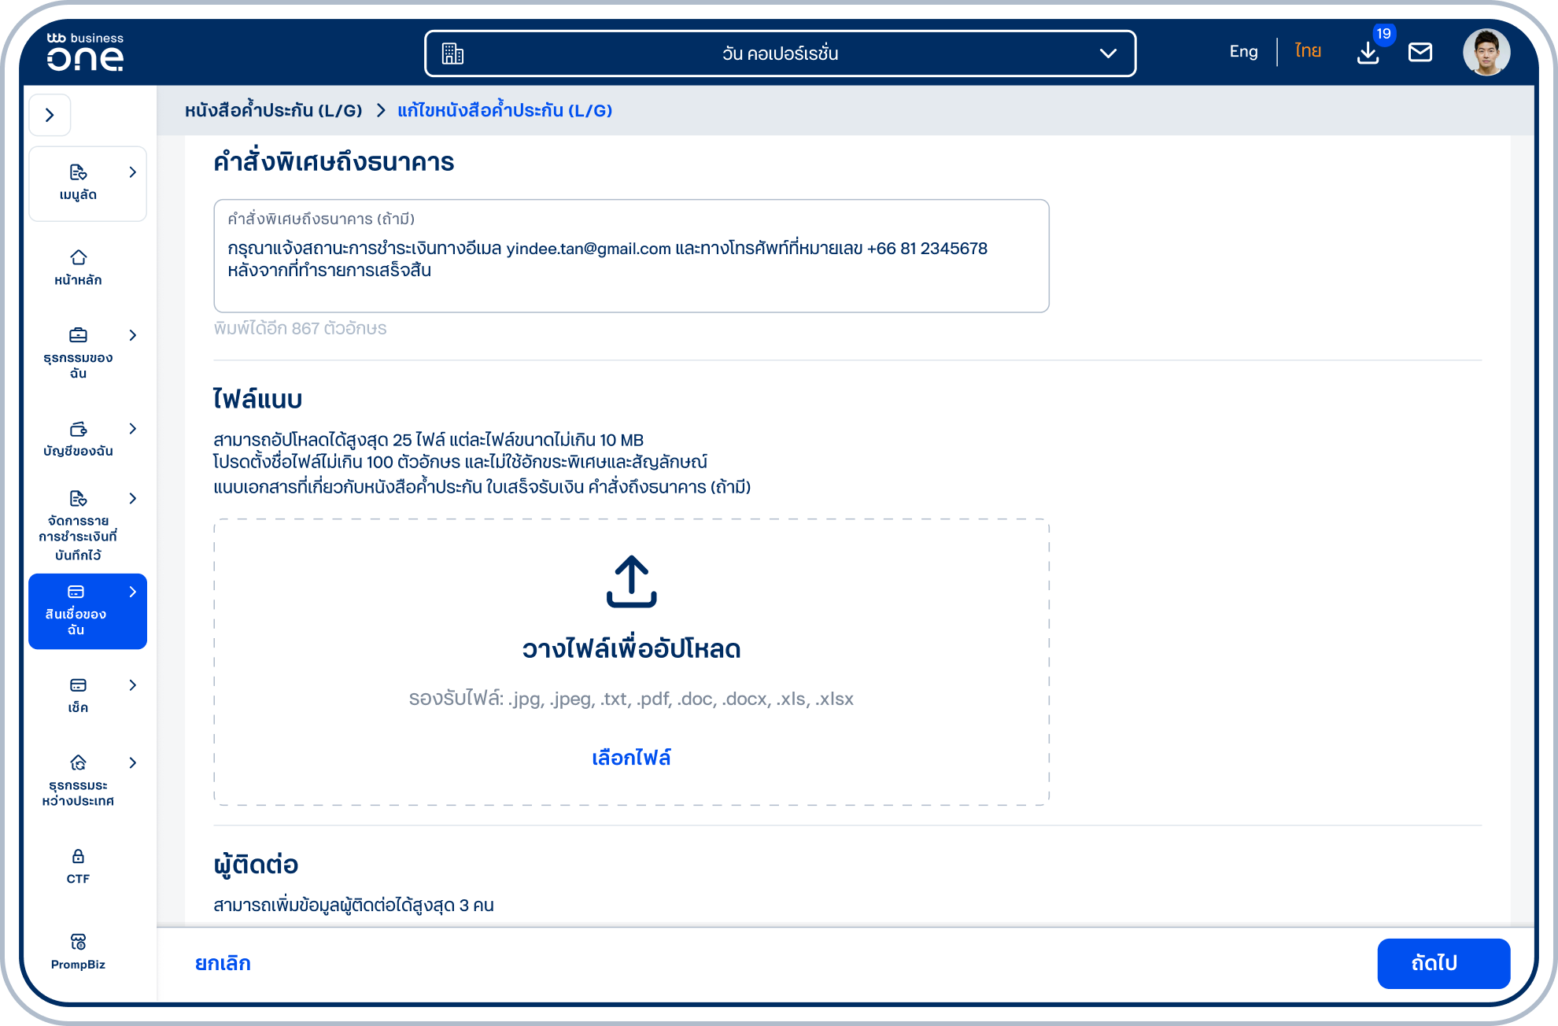1558x1026 pixels.
Task: Switch language to ไทย
Action: (1308, 52)
